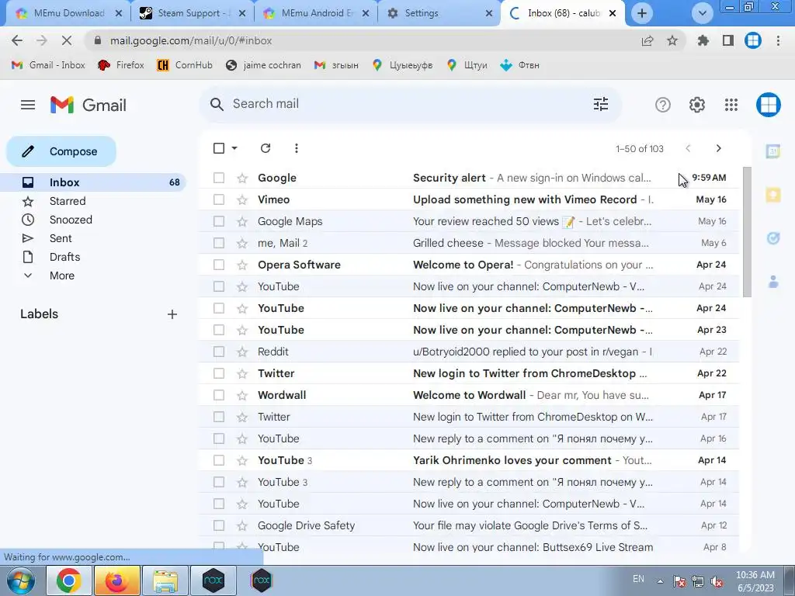Open Windows Explorer from taskbar
The width and height of the screenshot is (795, 596).
tap(165, 581)
